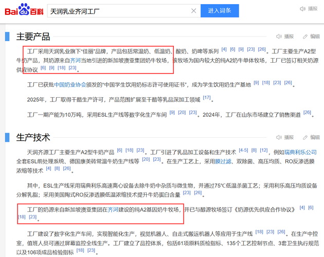The image size is (324, 257).
Task: Open citation [18] after 106项成品检验指标
Action: click(x=80, y=250)
